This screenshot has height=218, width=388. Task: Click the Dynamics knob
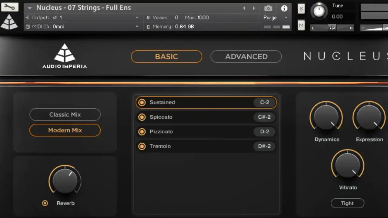click(326, 117)
